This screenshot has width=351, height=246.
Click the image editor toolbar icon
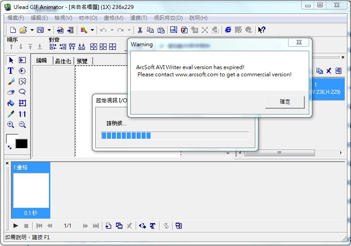pyautogui.click(x=84, y=30)
